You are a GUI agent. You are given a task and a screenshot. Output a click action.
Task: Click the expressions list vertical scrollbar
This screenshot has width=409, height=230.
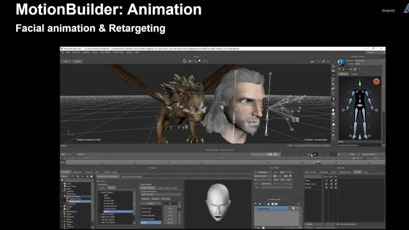134,208
